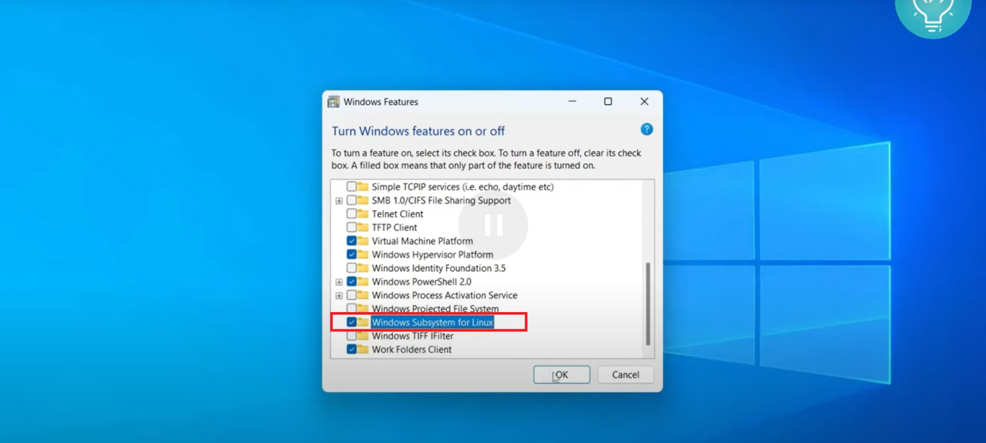Click the folder icon beside TFTP Client

click(363, 227)
